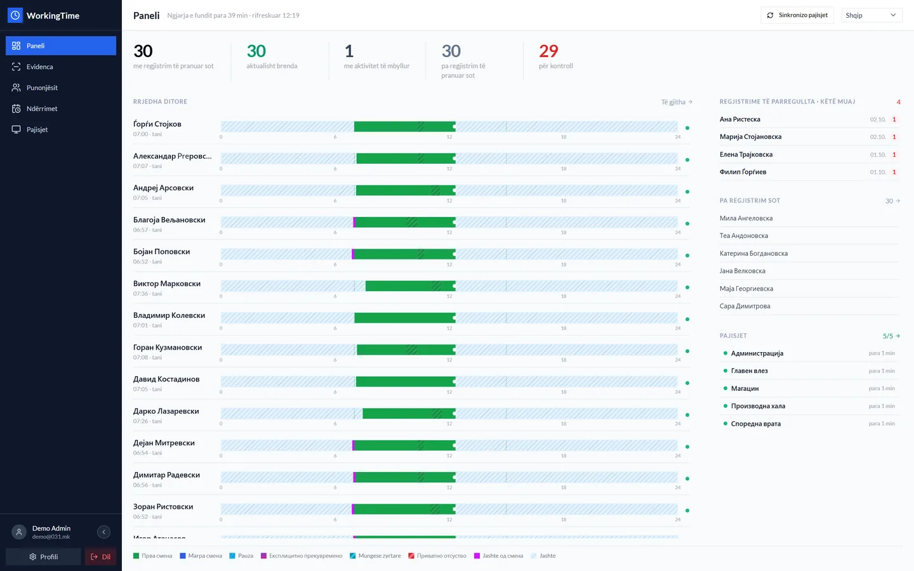The image size is (914, 571).
Task: Click the 29 për kontroll stat card
Action: click(x=556, y=56)
